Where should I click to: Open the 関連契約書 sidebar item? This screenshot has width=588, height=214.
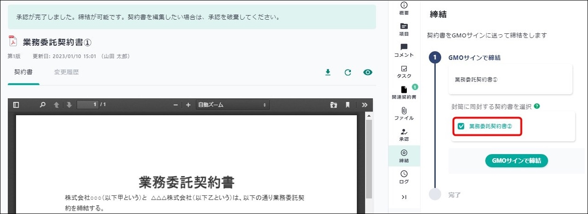404,92
